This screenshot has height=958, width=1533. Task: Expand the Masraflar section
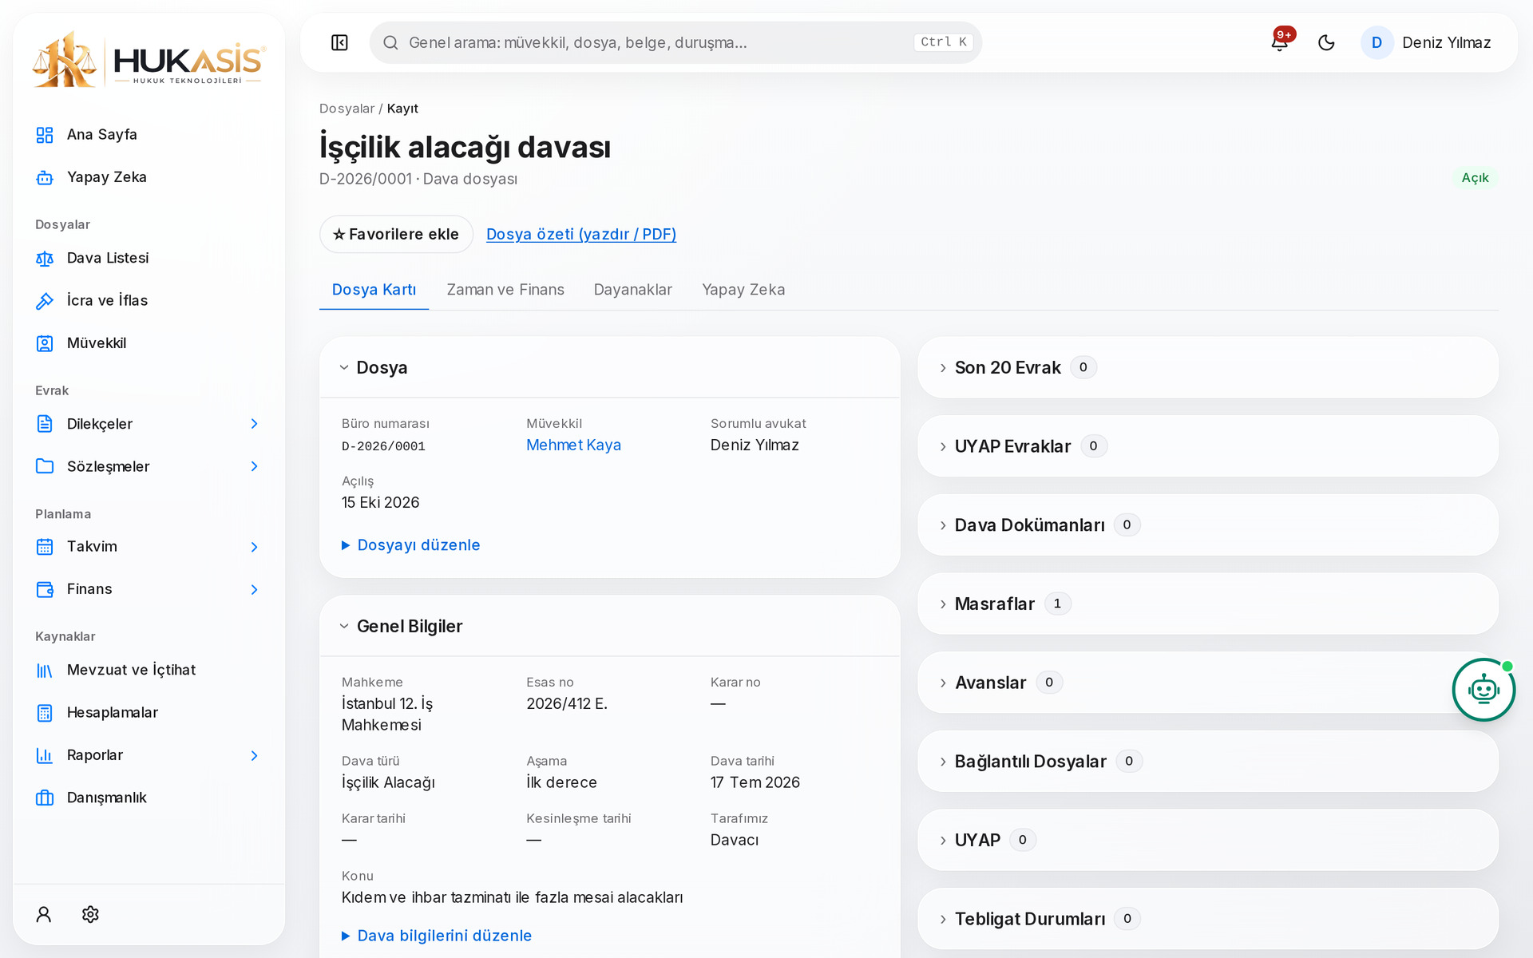[x=1207, y=604]
